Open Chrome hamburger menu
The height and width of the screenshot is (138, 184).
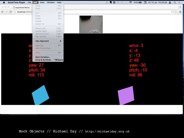pos(180,12)
